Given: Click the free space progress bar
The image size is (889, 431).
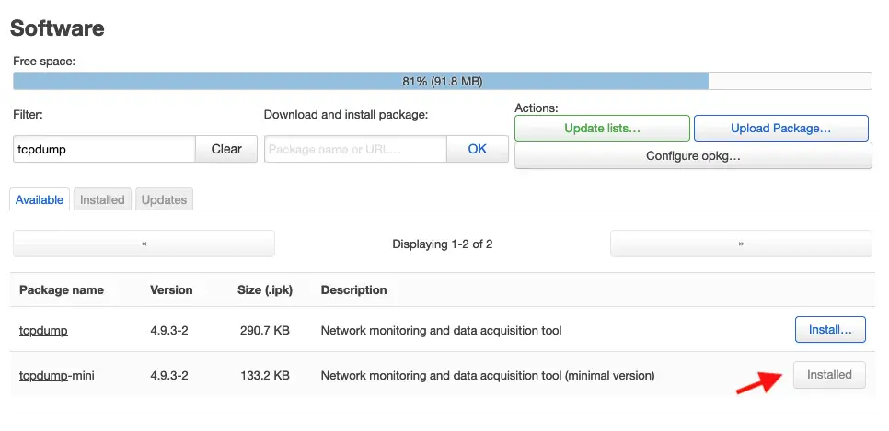Looking at the screenshot, I should 443,81.
